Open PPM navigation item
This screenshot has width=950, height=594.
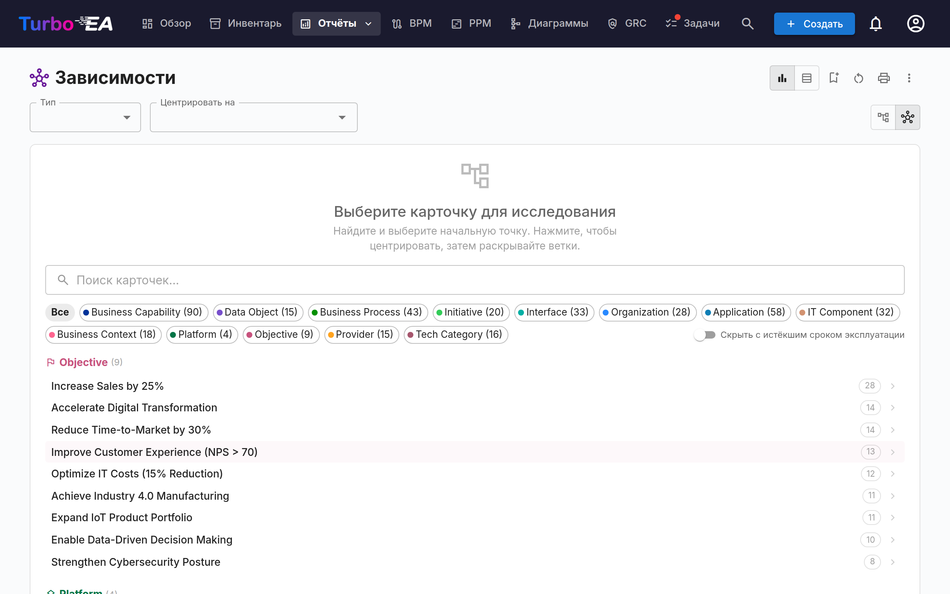pyautogui.click(x=471, y=23)
